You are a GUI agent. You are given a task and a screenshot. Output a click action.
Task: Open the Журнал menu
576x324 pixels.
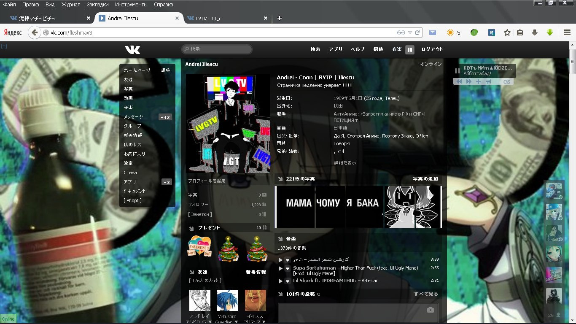70,5
